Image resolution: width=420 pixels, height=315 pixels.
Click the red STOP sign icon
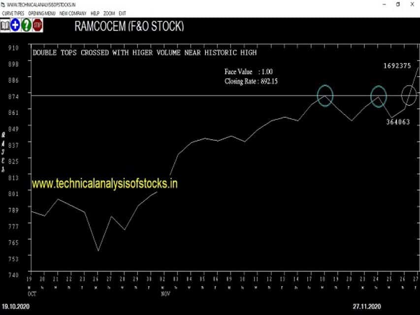37,26
